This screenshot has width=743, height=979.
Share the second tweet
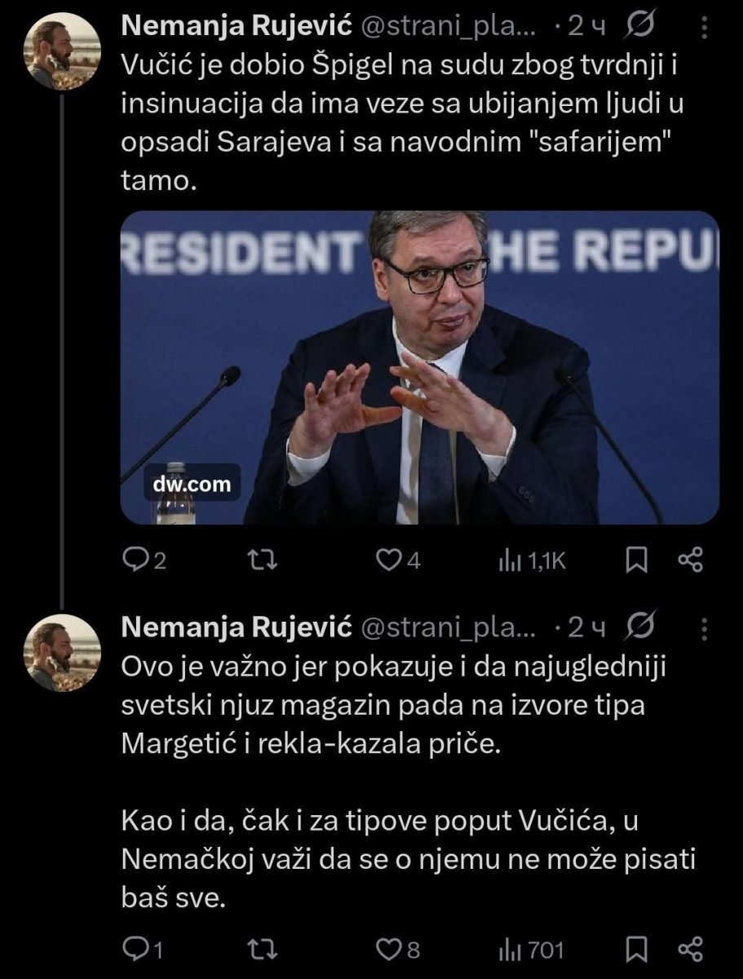tap(691, 950)
